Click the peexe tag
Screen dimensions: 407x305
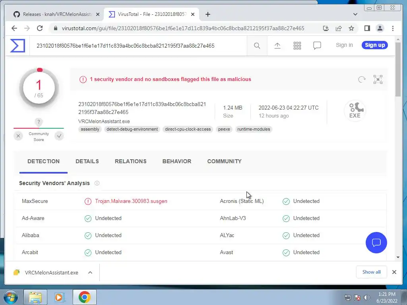(x=224, y=129)
